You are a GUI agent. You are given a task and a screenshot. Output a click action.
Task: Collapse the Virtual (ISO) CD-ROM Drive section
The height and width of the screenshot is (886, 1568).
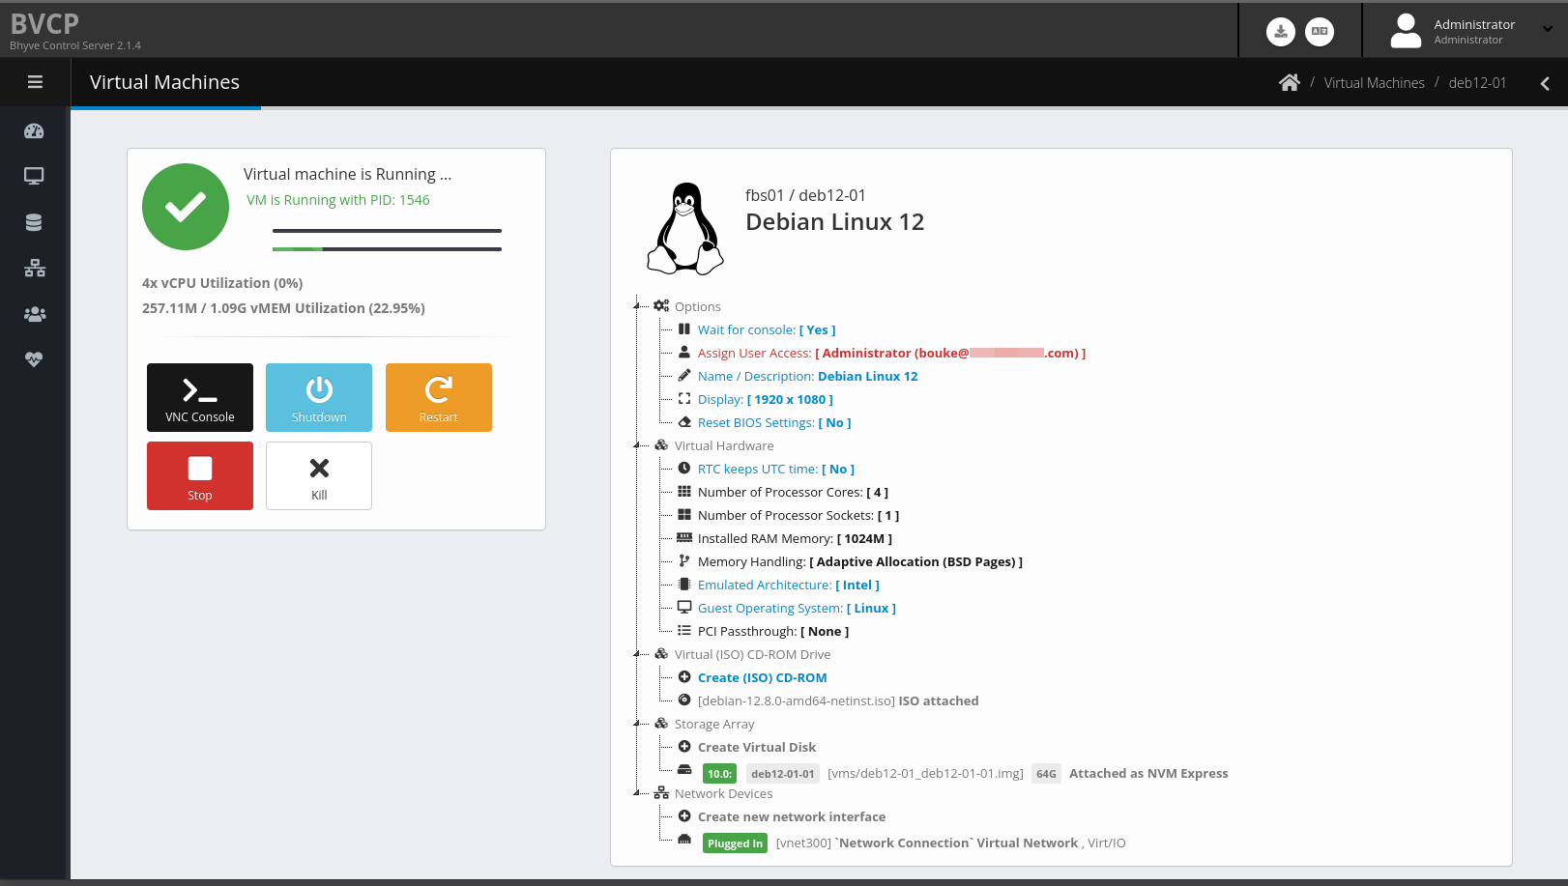[636, 654]
